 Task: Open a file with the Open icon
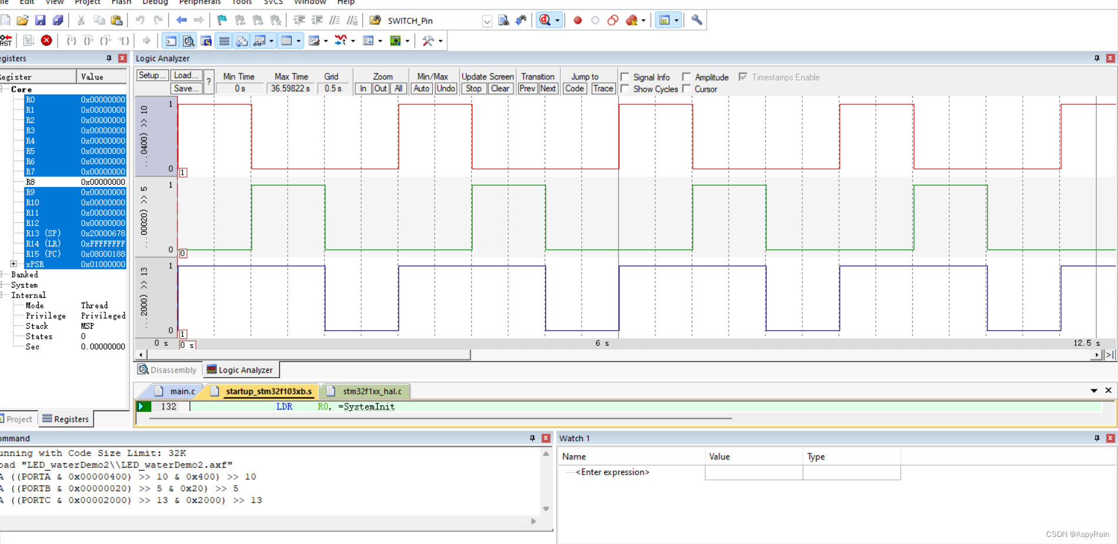tap(22, 21)
